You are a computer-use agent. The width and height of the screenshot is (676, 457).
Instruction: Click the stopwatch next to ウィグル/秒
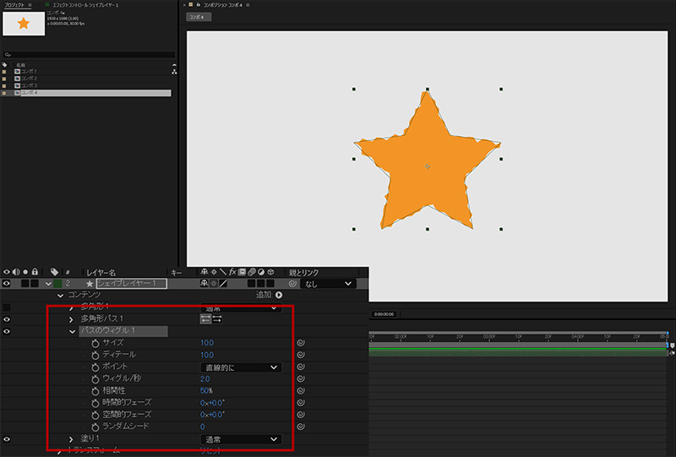point(95,378)
